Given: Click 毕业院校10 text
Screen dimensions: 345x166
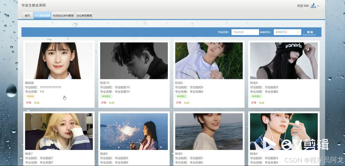Looking at the screenshot, I should [122, 87].
